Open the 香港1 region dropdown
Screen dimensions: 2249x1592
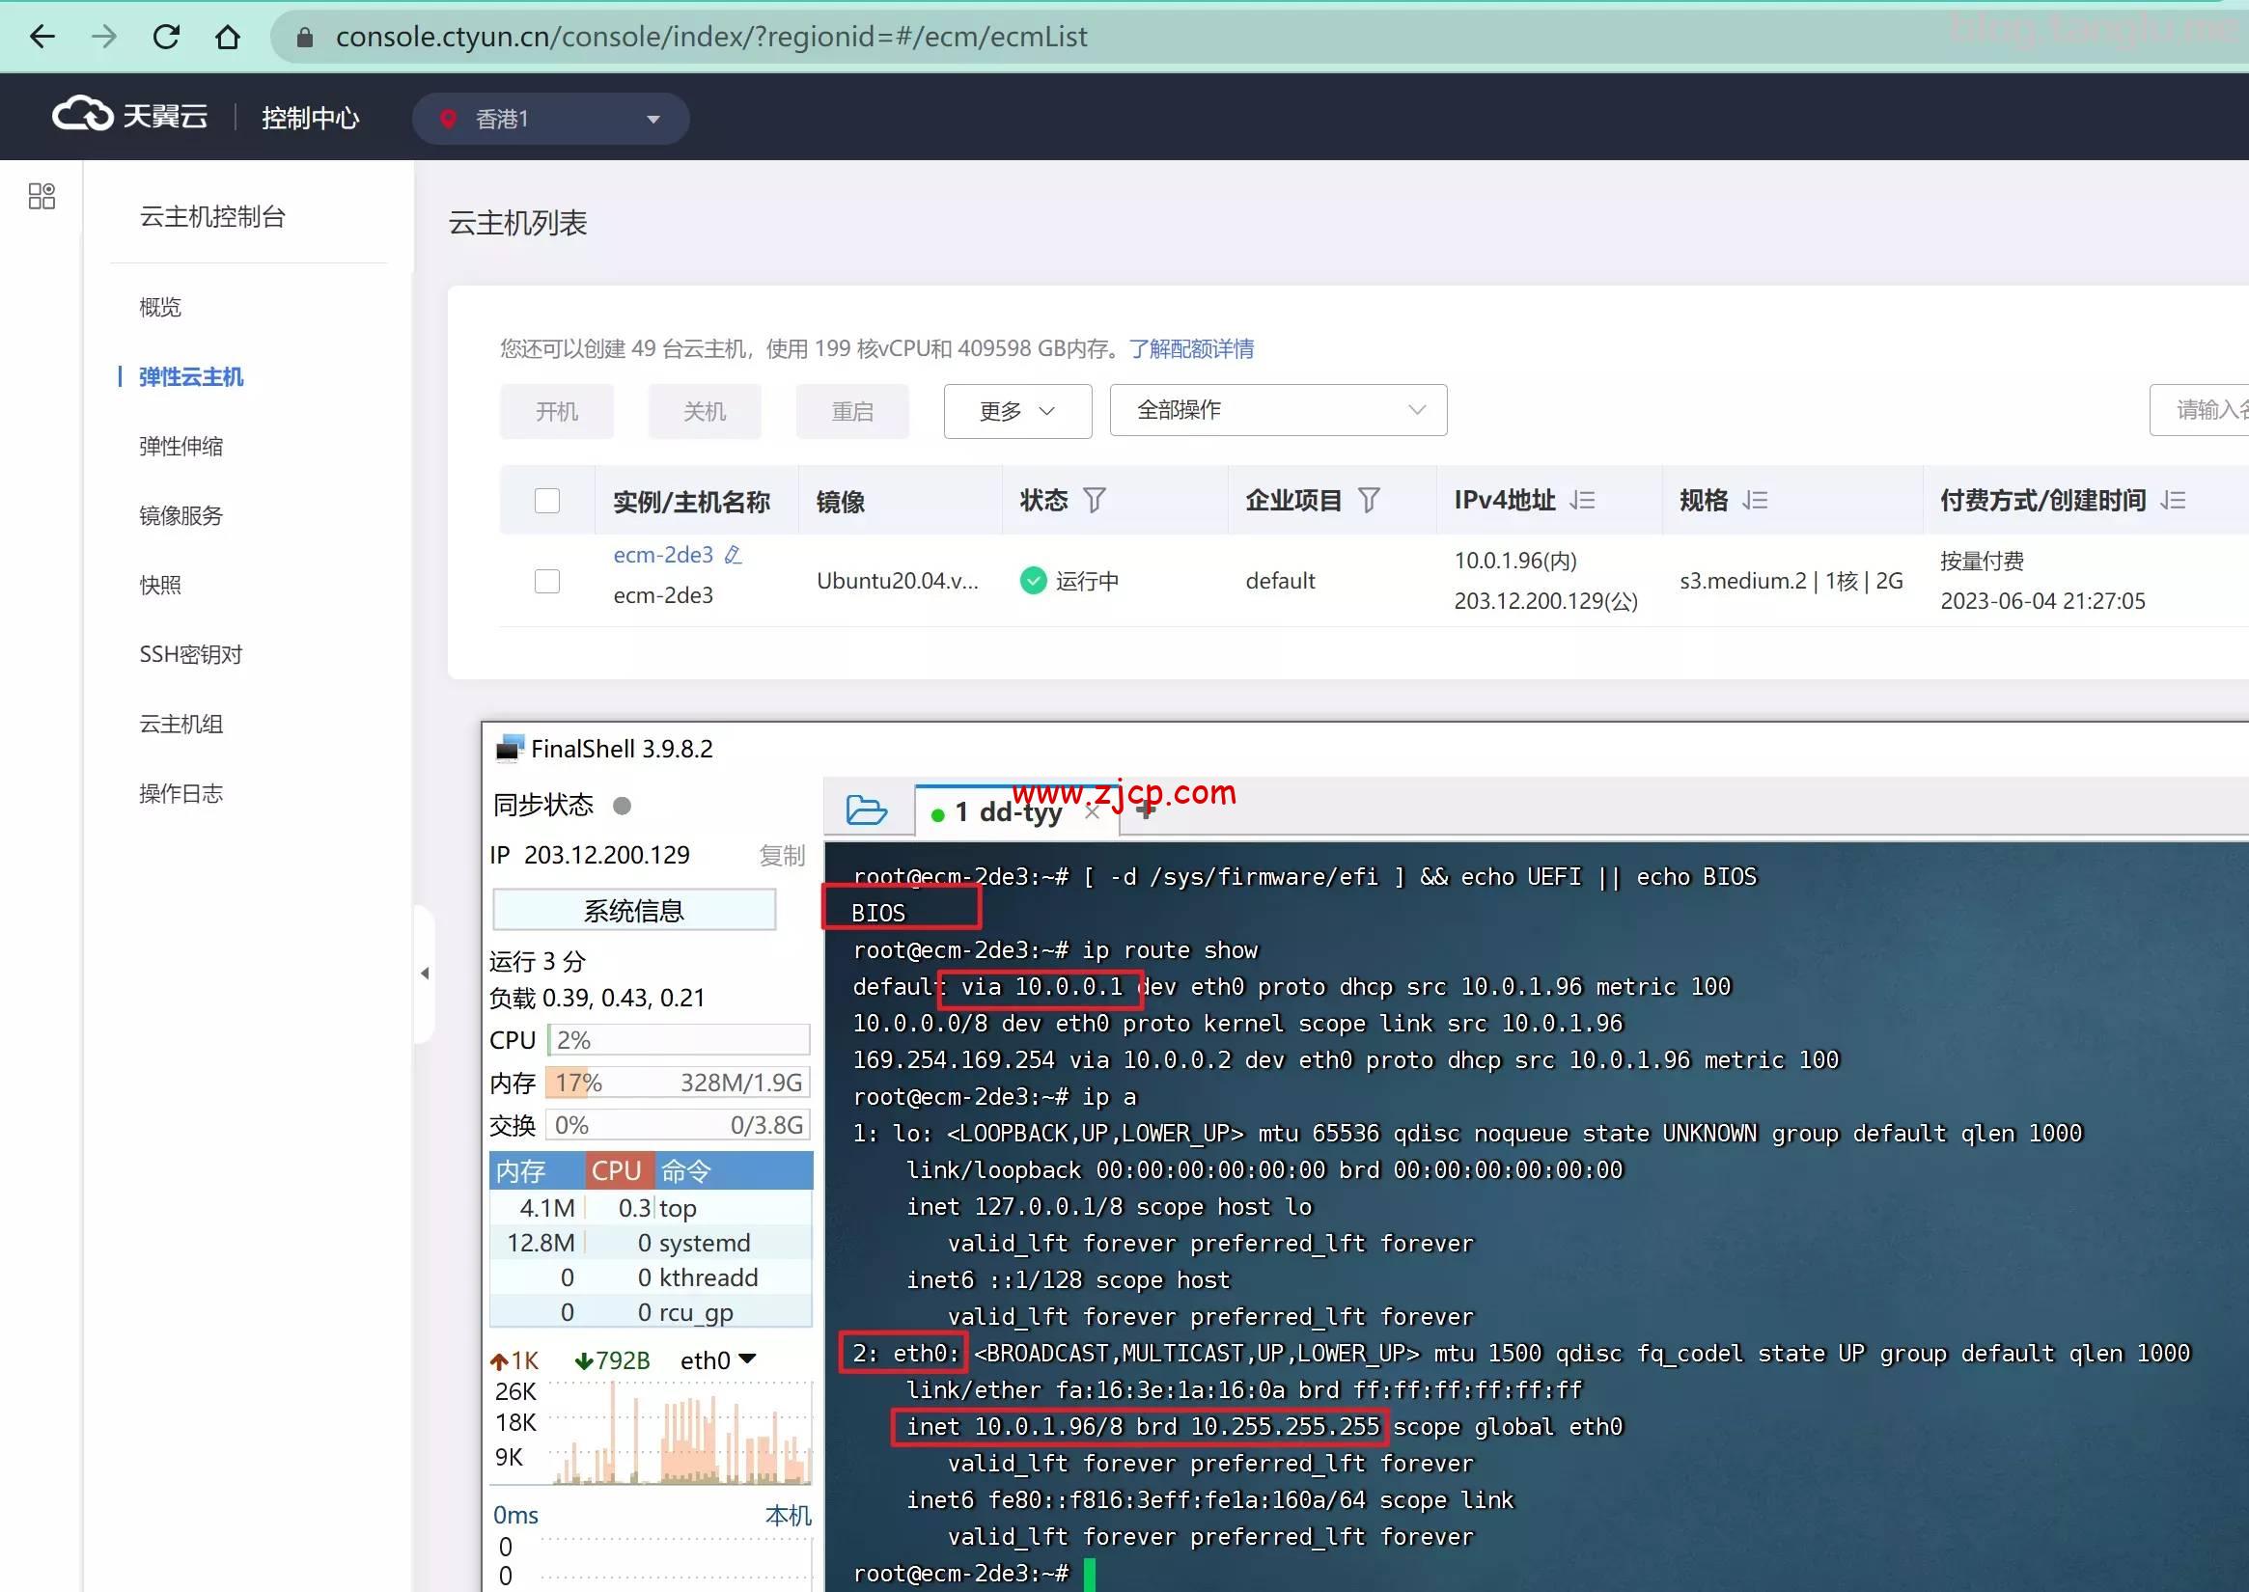pyautogui.click(x=550, y=118)
